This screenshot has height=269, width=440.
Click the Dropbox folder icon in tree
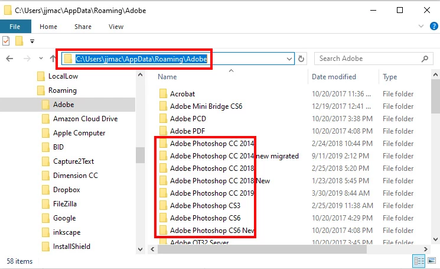(x=45, y=190)
